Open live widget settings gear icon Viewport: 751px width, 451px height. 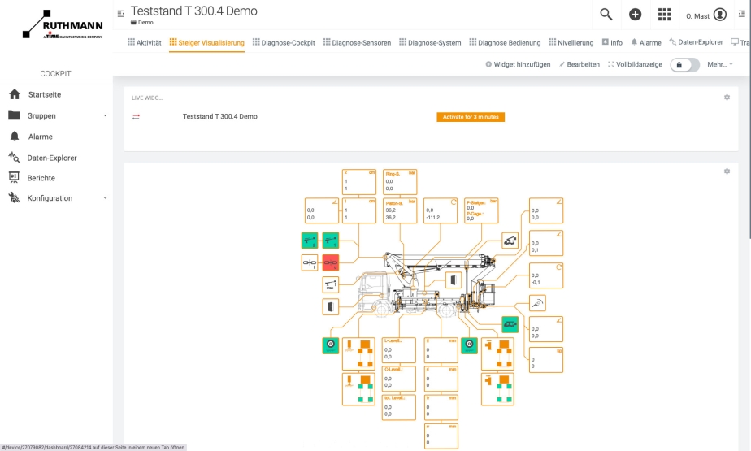point(727,98)
